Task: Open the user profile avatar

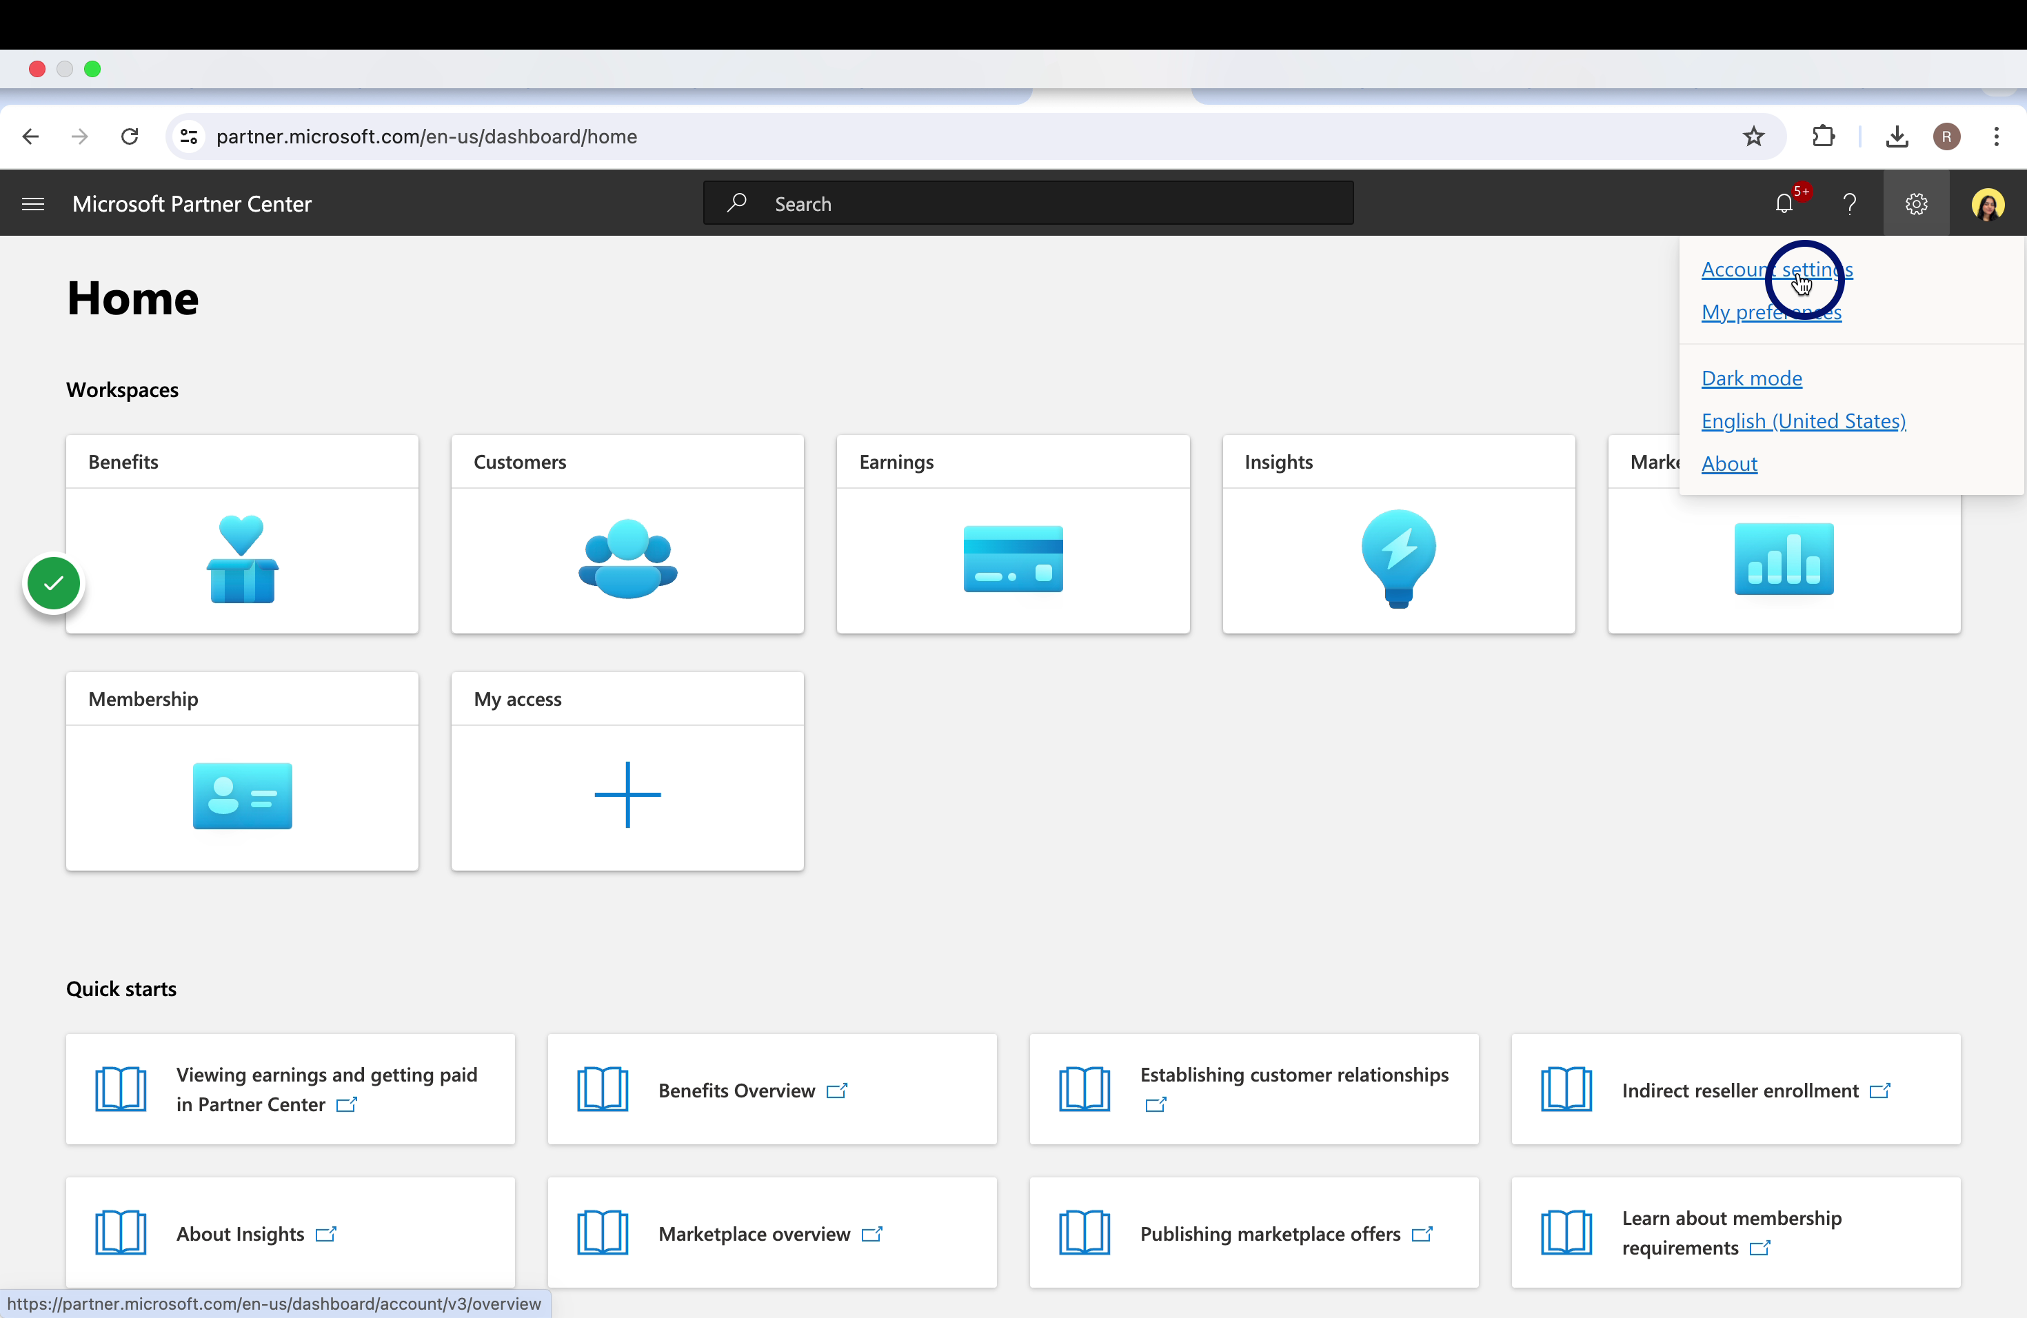Action: coord(1988,204)
